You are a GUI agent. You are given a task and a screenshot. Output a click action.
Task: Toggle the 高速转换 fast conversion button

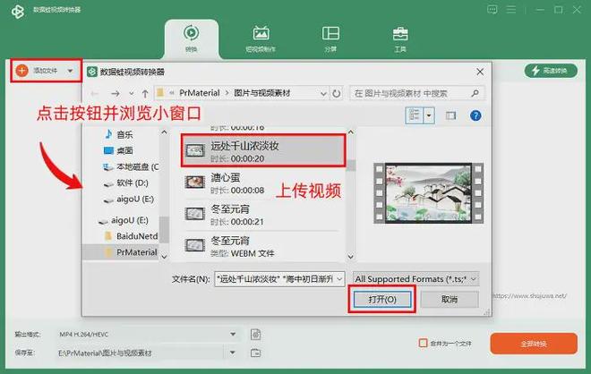(551, 71)
